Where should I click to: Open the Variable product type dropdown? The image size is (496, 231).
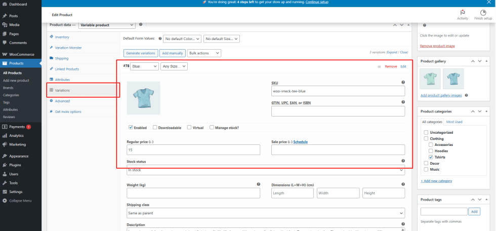[x=107, y=25]
